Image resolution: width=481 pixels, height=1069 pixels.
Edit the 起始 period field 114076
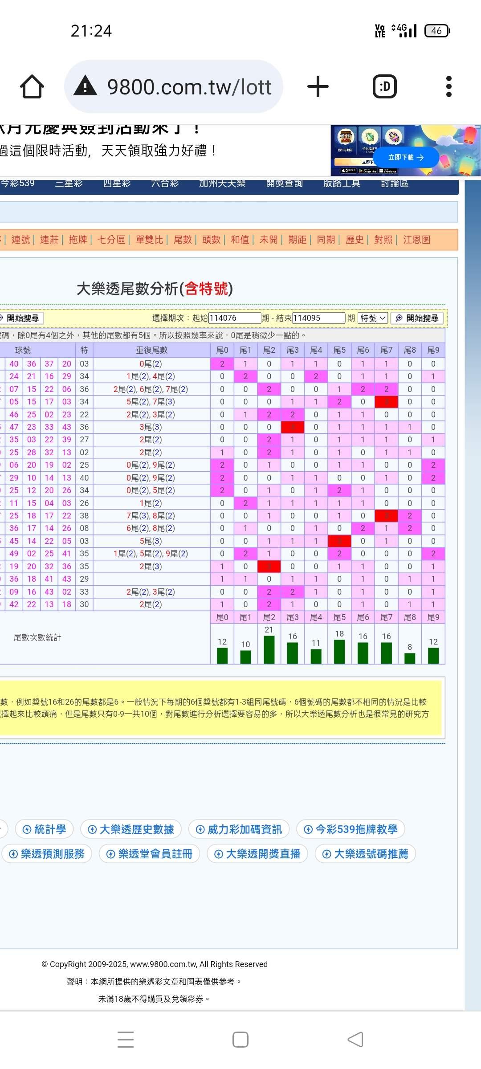234,318
